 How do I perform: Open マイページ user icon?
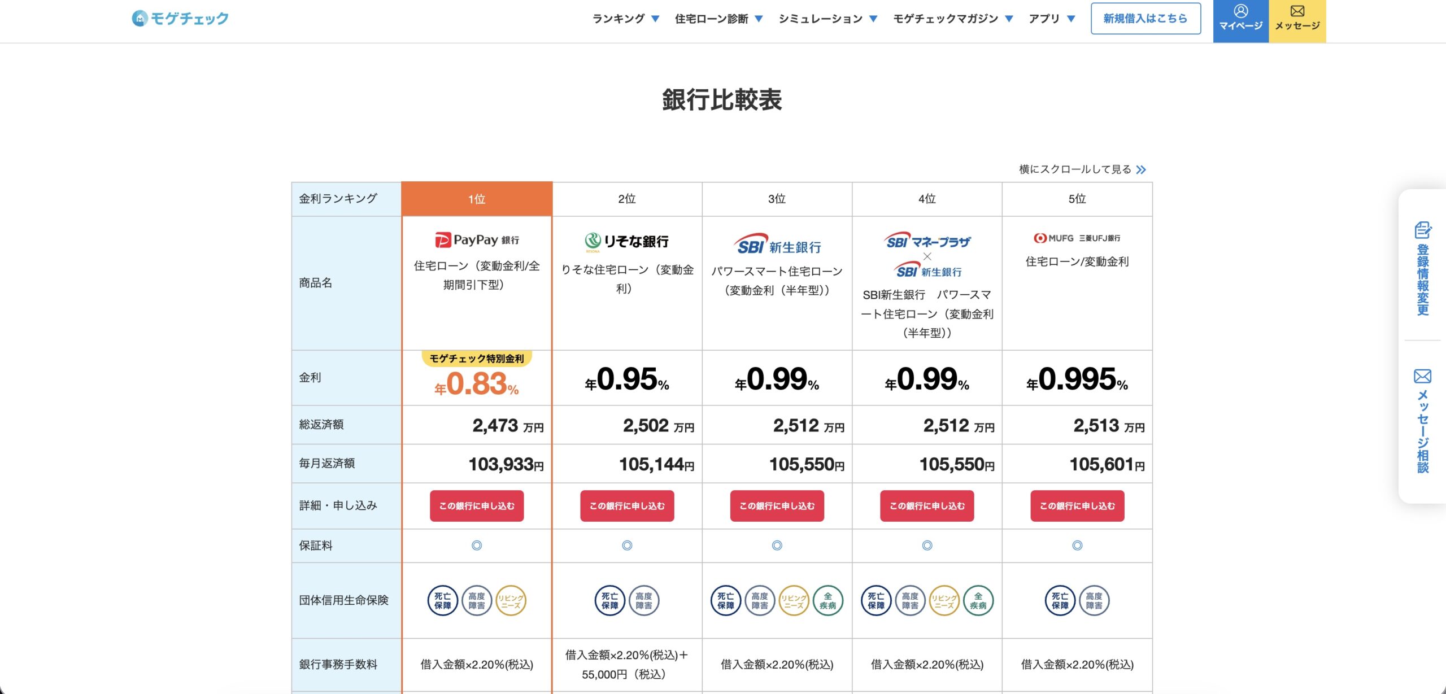1240,11
